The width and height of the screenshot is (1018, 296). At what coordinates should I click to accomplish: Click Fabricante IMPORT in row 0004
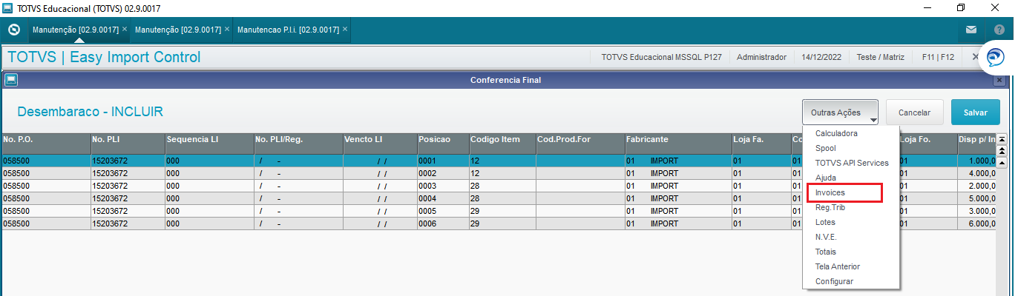[x=678, y=198]
